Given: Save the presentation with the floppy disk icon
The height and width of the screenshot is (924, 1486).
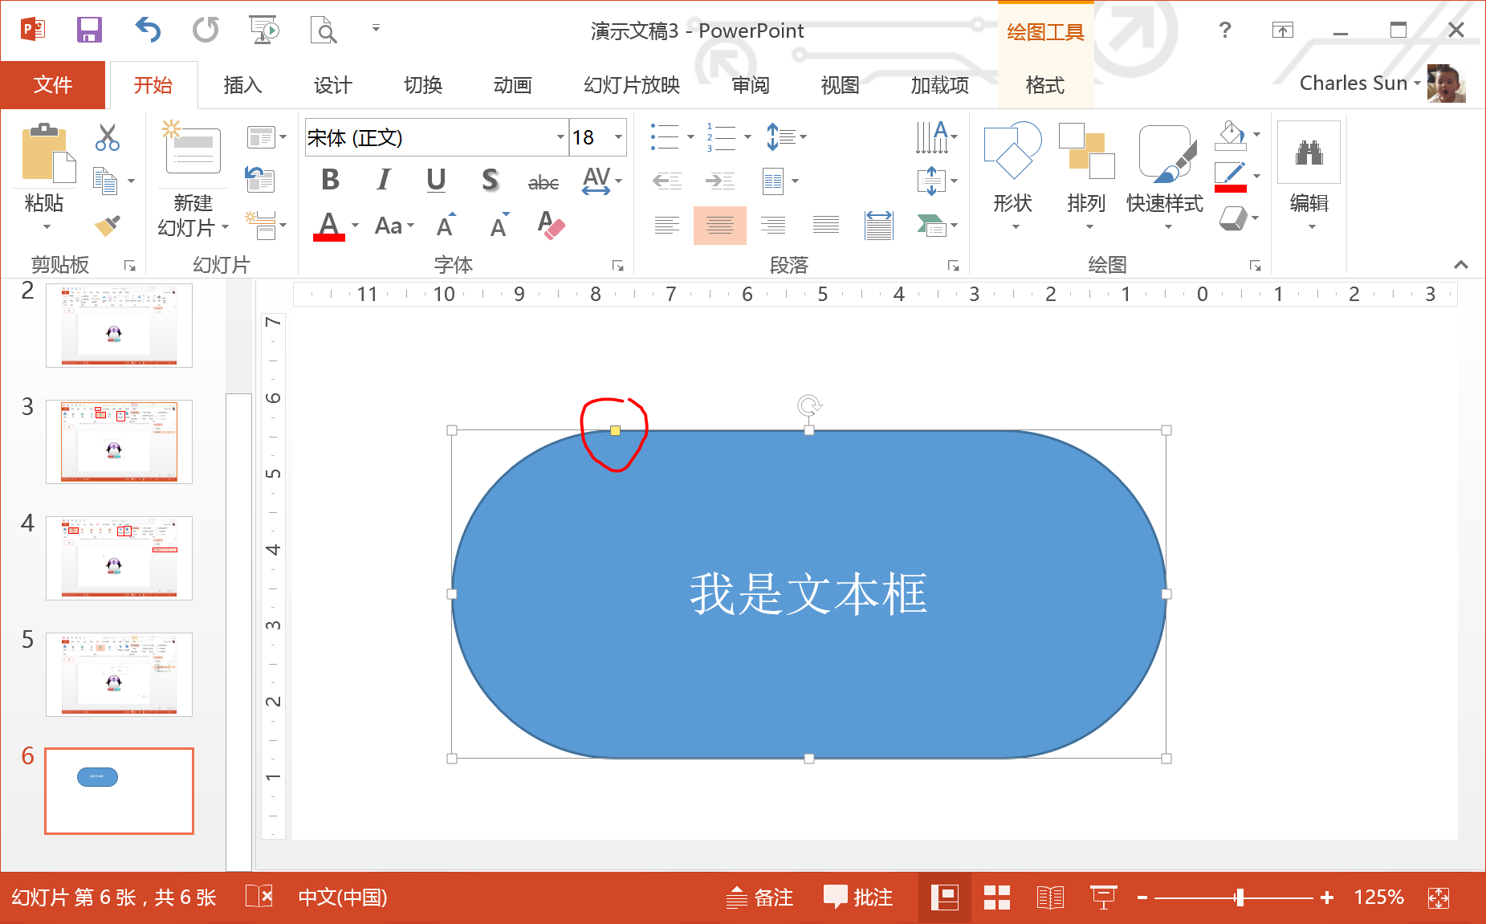Looking at the screenshot, I should click(x=89, y=30).
